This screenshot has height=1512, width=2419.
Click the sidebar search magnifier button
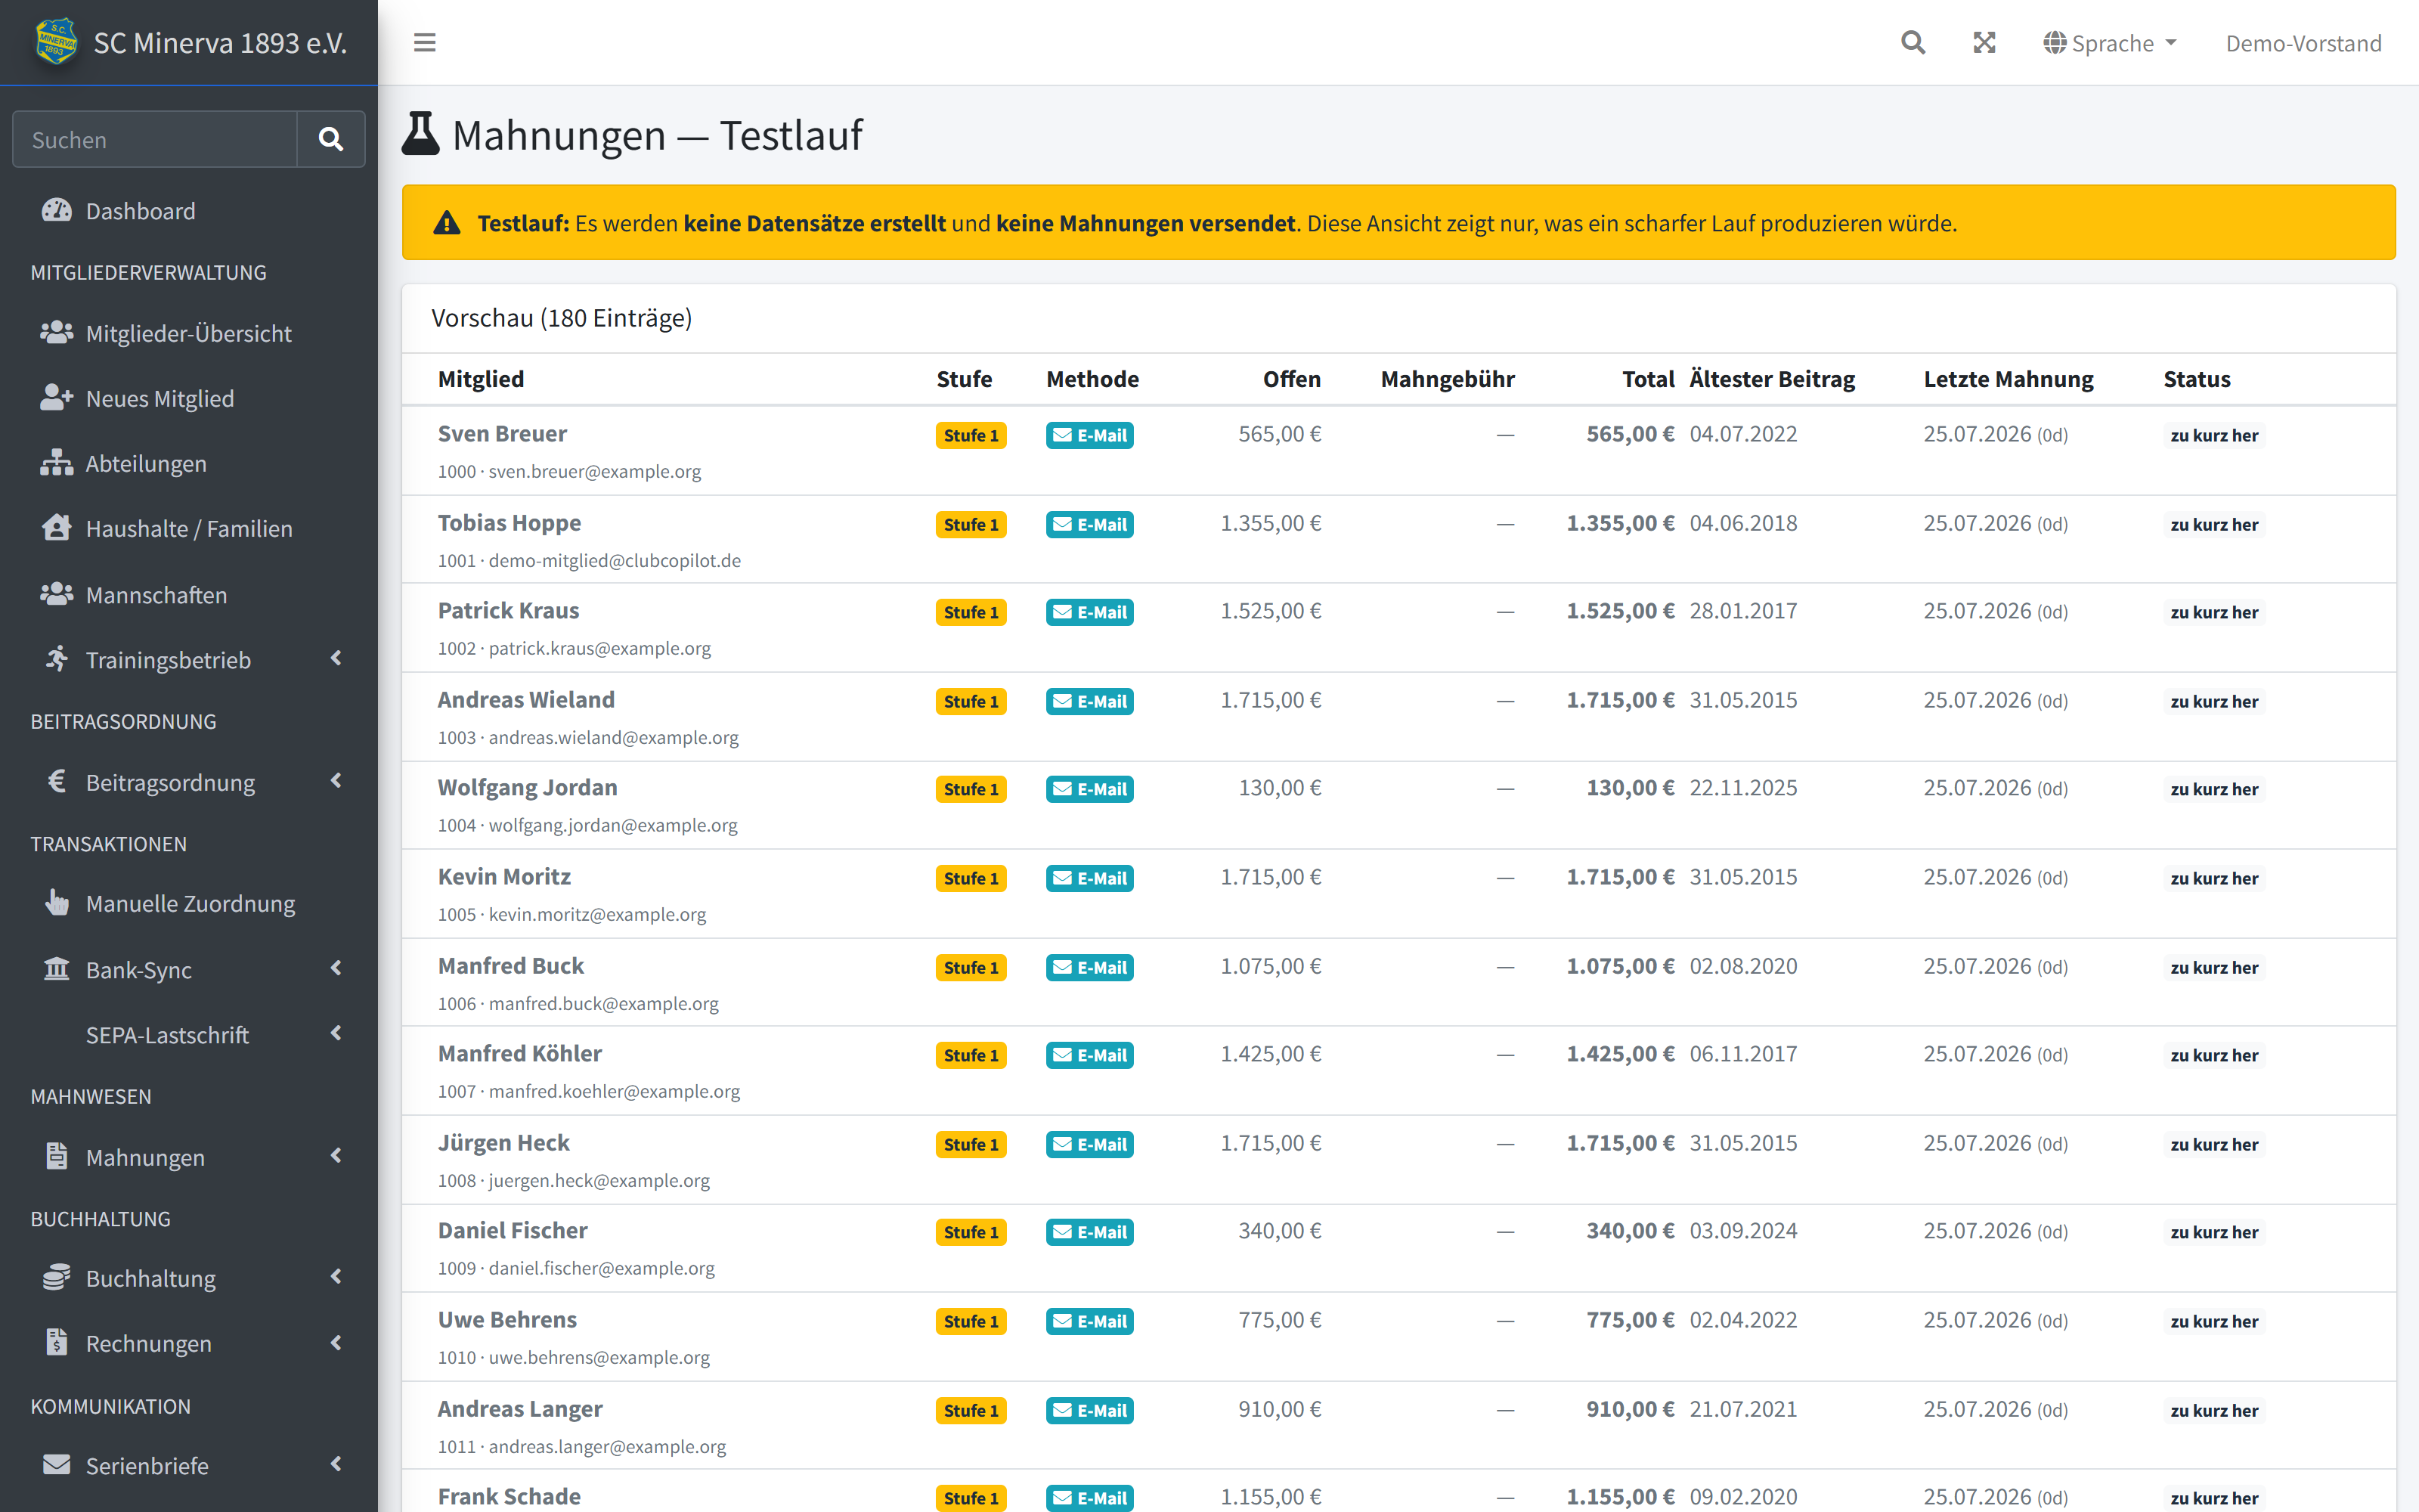[331, 139]
